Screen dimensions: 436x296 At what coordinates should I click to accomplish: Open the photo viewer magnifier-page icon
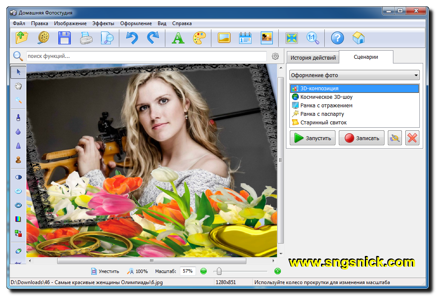107,38
